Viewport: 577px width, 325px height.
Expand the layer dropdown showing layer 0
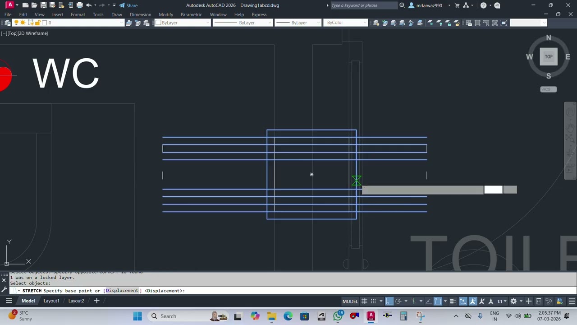[121, 23]
